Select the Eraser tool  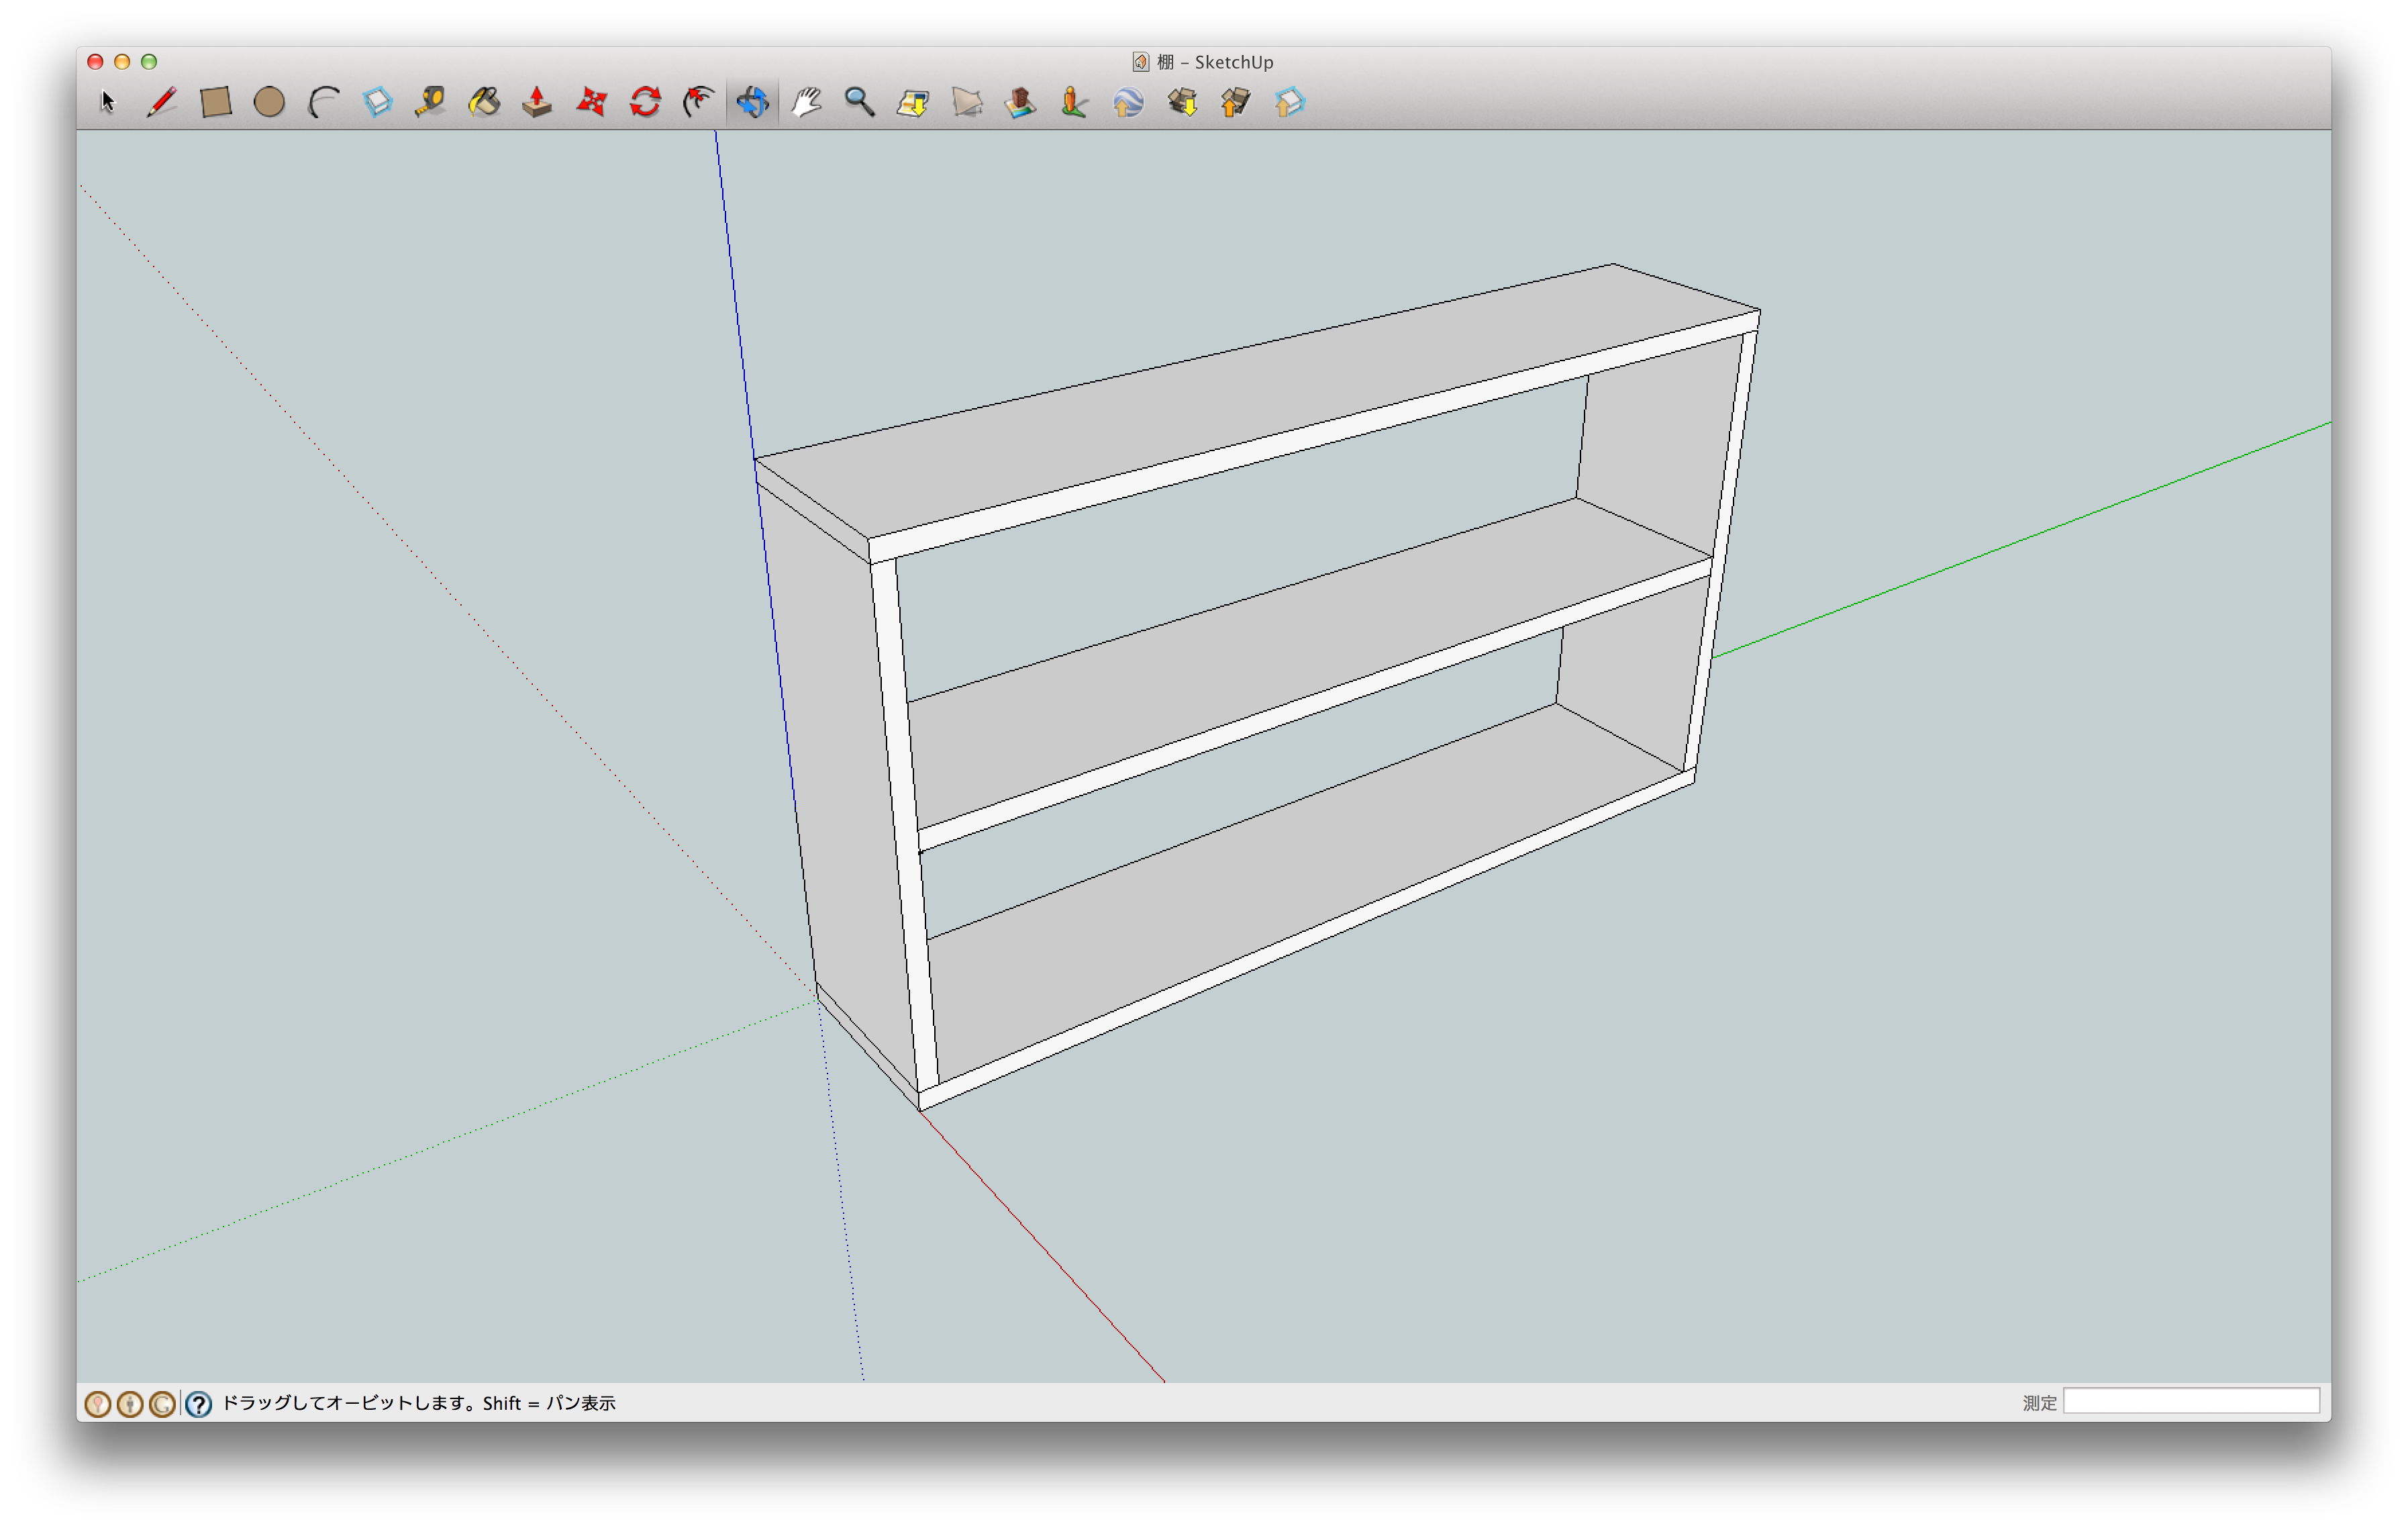point(377,102)
